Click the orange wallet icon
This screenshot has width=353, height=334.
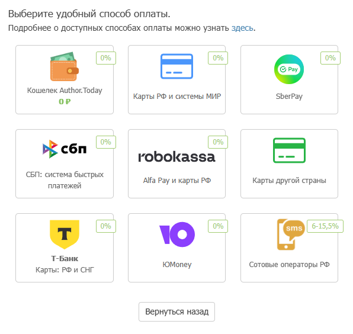coord(65,66)
